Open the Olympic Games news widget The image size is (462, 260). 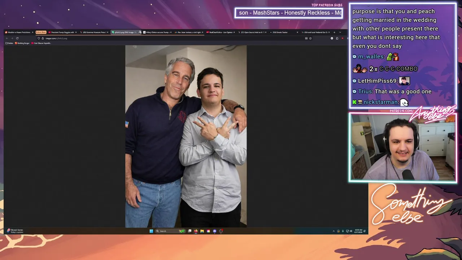[x=15, y=231]
